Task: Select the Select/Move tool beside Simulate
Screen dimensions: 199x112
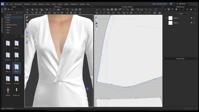Action: 32,10
